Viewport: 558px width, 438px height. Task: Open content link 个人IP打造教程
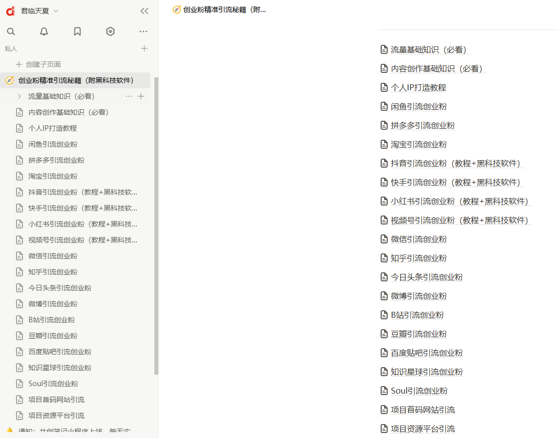[x=418, y=87]
